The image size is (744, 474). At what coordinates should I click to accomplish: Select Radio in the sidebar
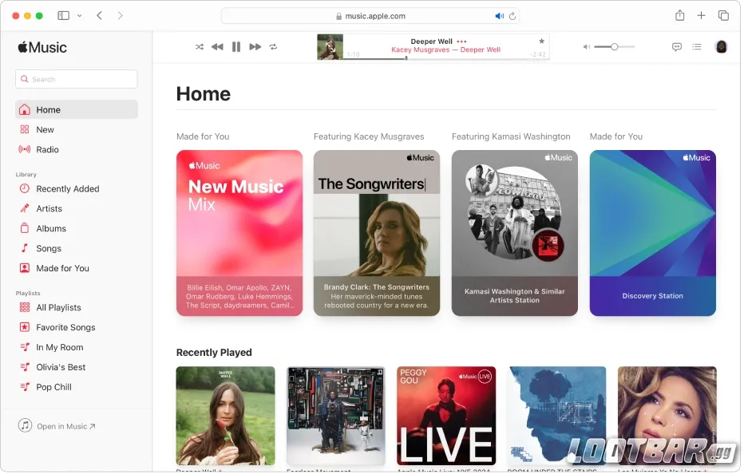[48, 149]
